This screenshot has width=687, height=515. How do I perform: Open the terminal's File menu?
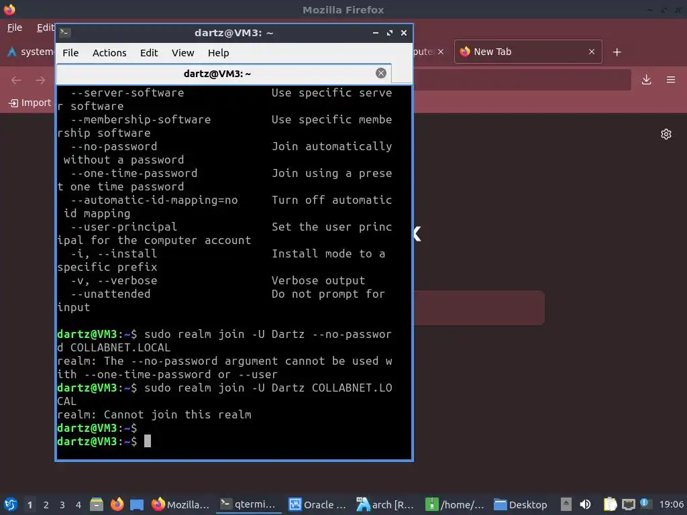(x=70, y=53)
